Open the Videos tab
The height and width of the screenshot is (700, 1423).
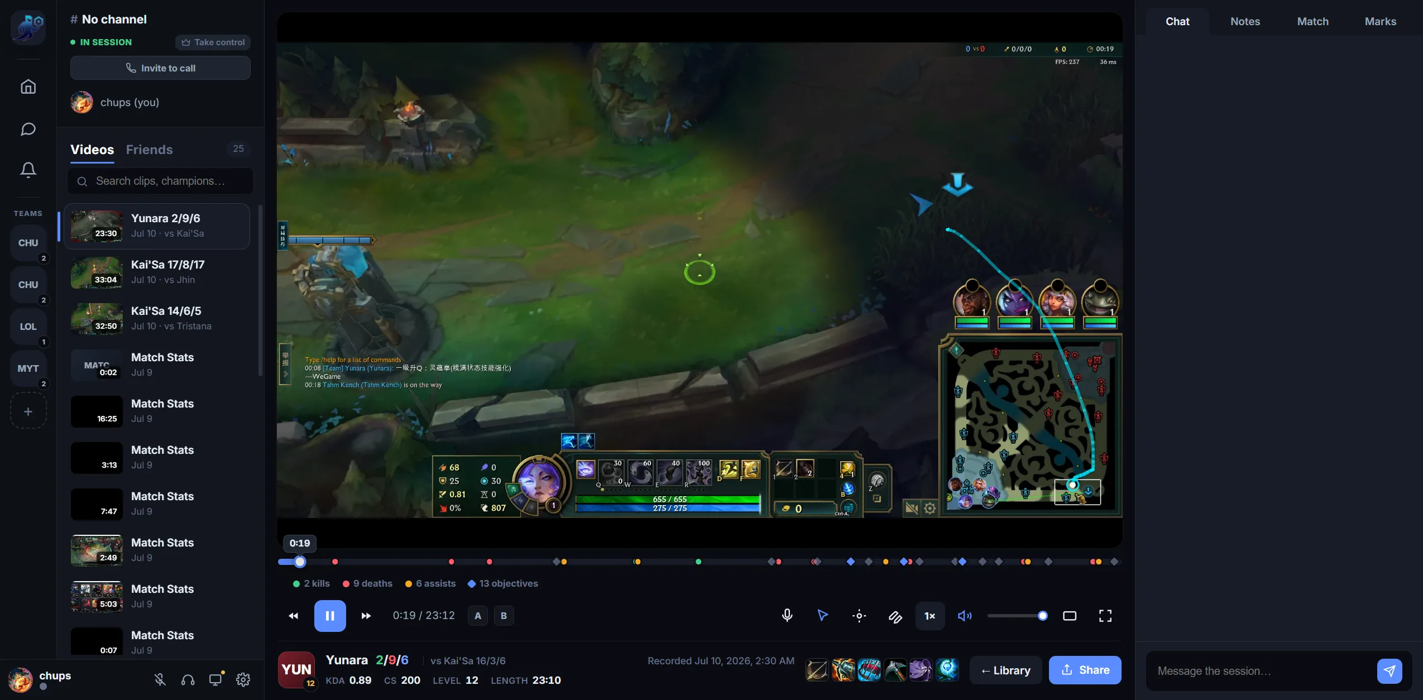(92, 150)
